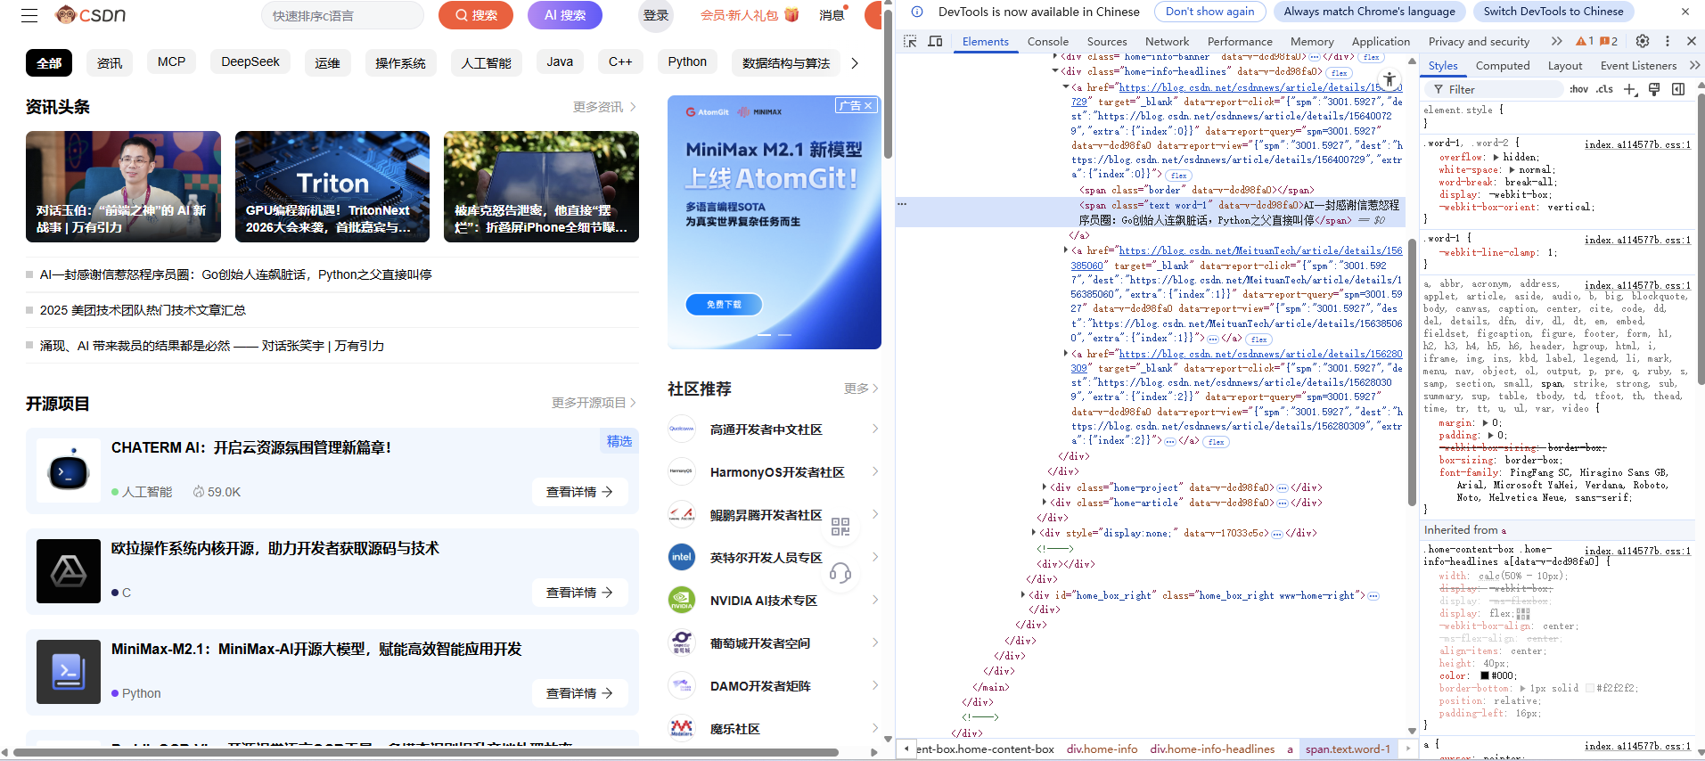Select the 人工智能 category tab

(x=486, y=62)
